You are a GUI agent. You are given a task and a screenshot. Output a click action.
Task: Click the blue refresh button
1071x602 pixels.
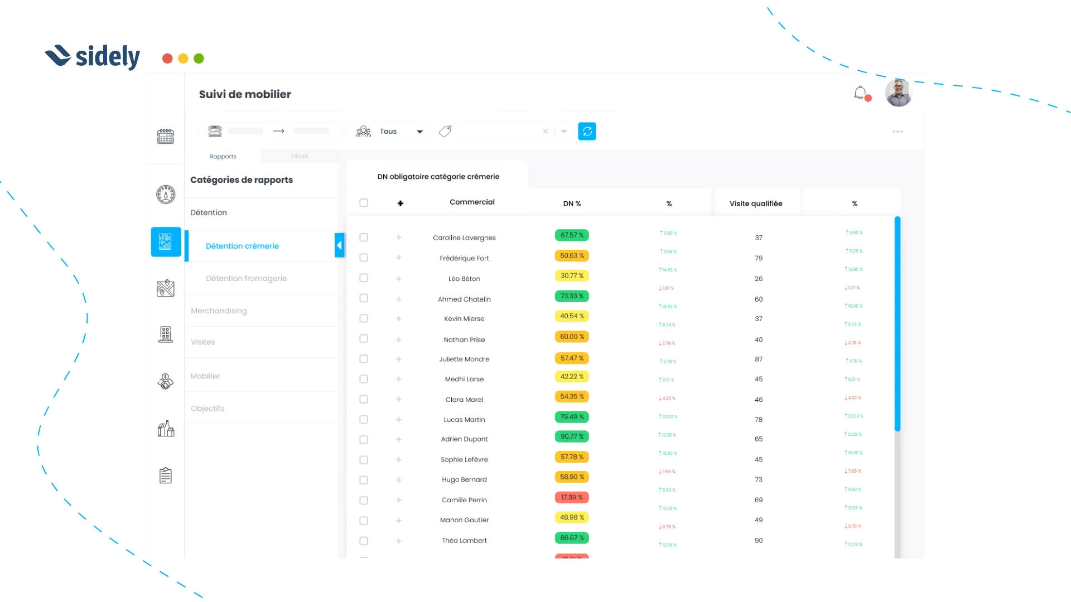pos(587,132)
